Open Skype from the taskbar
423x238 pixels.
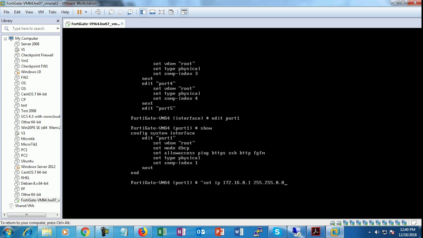click(x=277, y=232)
